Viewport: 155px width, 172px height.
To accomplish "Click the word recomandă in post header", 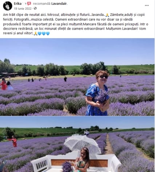I will pos(41,4).
